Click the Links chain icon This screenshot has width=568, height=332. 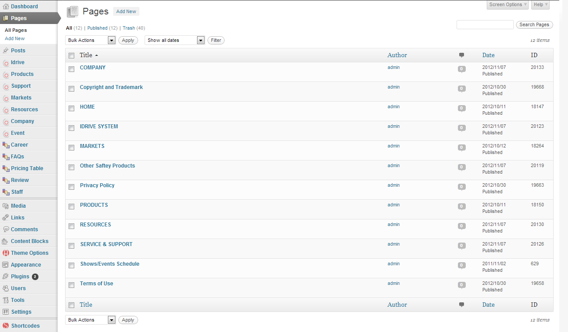pos(6,218)
